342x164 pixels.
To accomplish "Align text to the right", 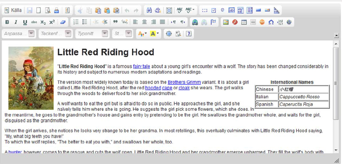I will (x=153, y=22).
